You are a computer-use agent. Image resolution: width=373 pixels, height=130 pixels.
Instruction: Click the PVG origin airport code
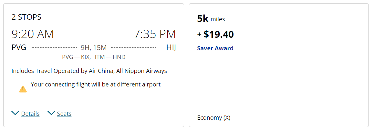[x=19, y=47]
